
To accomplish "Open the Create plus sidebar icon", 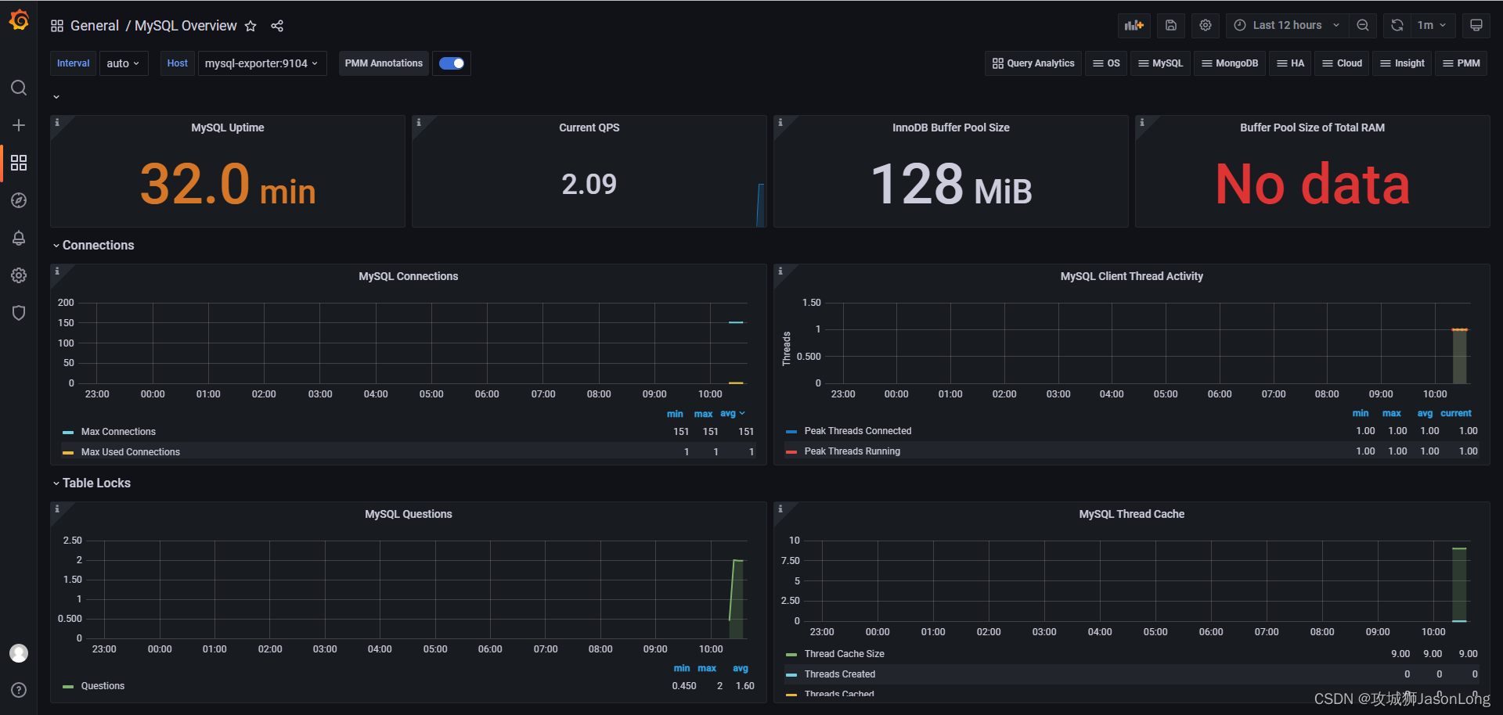I will (x=19, y=125).
